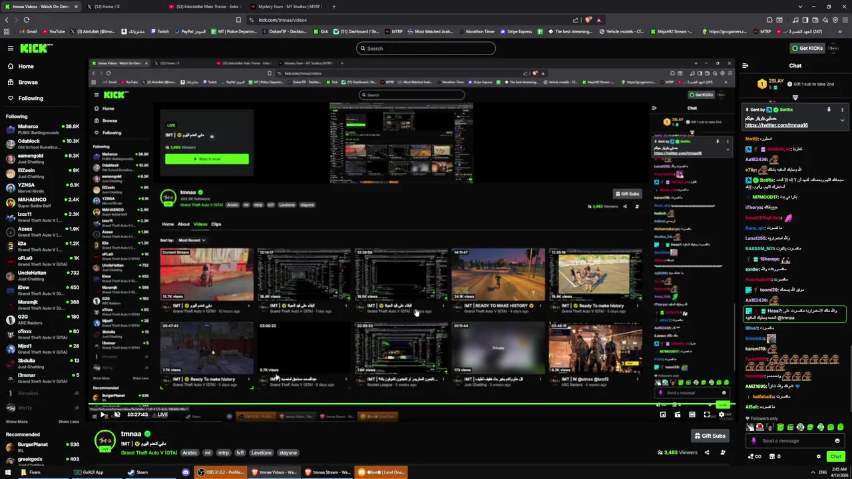Image resolution: width=852 pixels, height=479 pixels.
Task: Open Odablock channel in Following list
Action: [x=43, y=144]
